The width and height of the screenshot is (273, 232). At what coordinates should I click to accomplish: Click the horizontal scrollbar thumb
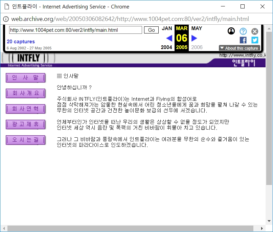tap(130, 228)
